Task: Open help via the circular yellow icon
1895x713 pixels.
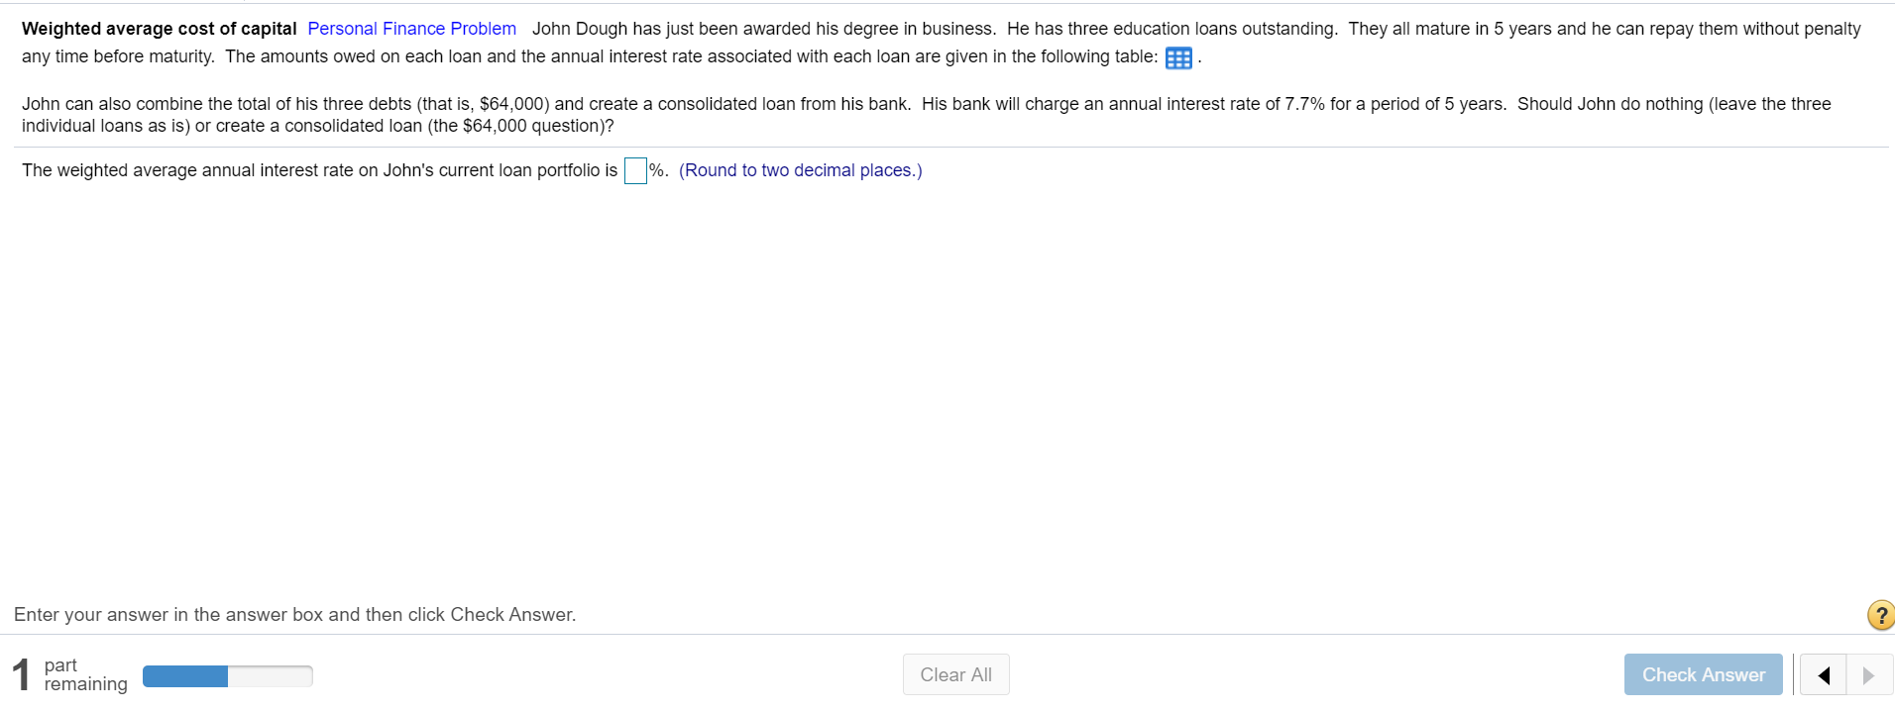Action: click(x=1878, y=614)
